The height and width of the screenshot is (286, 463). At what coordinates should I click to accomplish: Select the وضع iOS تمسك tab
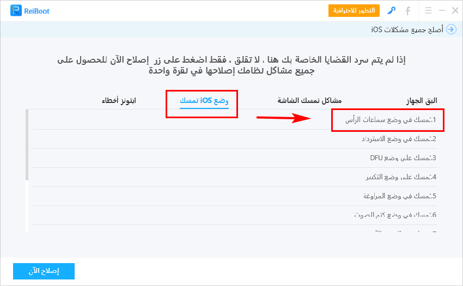(x=204, y=100)
